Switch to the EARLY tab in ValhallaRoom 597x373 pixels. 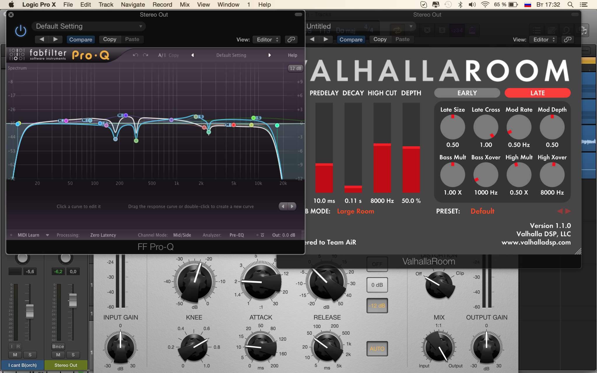coord(467,93)
